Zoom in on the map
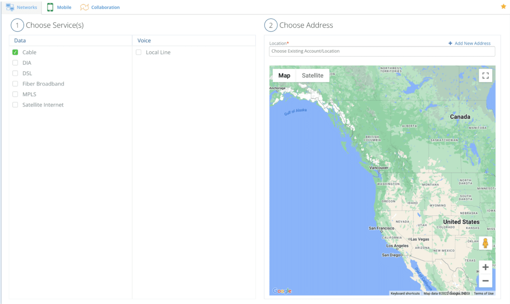510x304 pixels. 486,267
